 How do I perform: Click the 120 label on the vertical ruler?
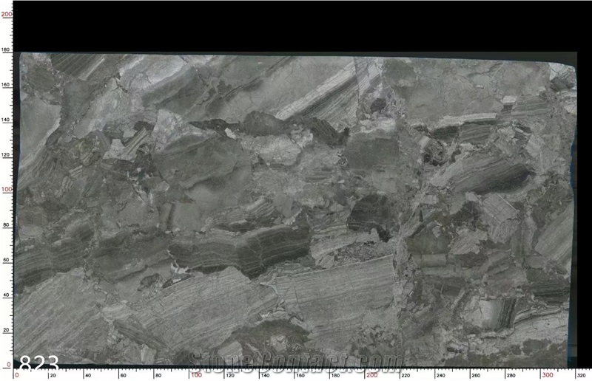tap(5, 155)
